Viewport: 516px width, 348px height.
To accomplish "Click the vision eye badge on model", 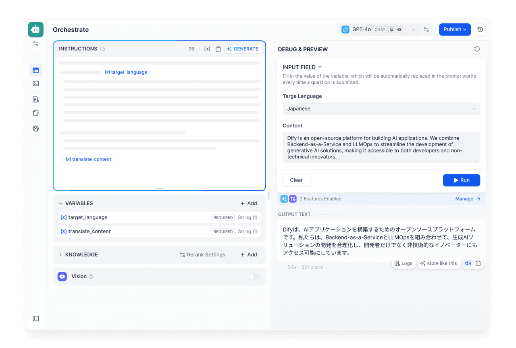I will pyautogui.click(x=399, y=29).
